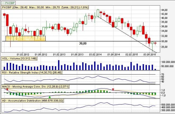Click the yellow highlighted consolidation rectangle
175x114 pixels.
pos(27,38)
